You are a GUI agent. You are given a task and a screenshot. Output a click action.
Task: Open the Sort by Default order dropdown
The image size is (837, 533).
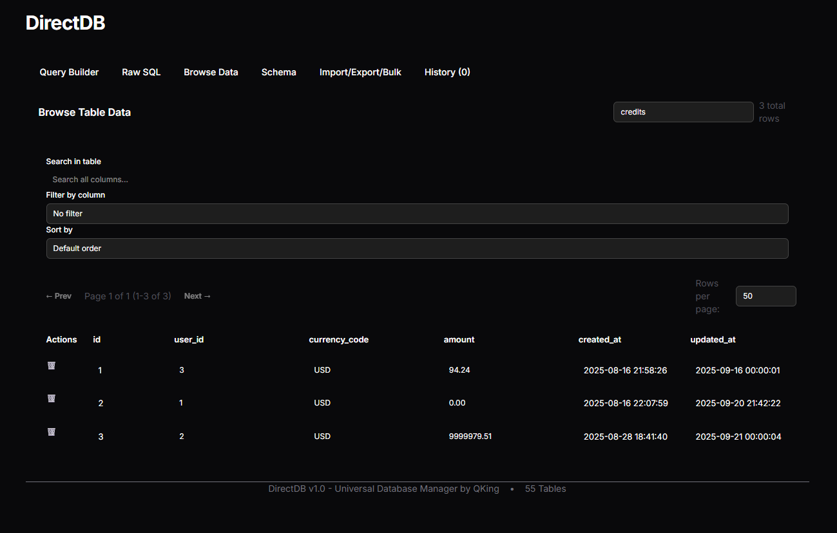pyautogui.click(x=417, y=248)
